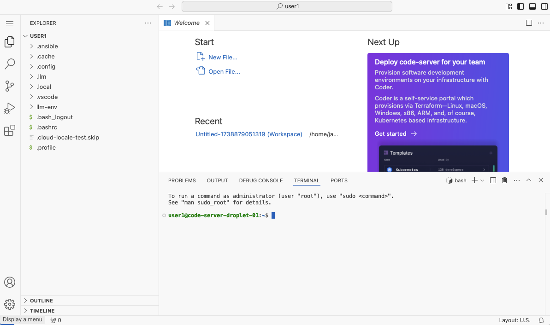Screen dimensions: 550x325
Task: Switch to the PORTS tab
Action: (x=339, y=181)
